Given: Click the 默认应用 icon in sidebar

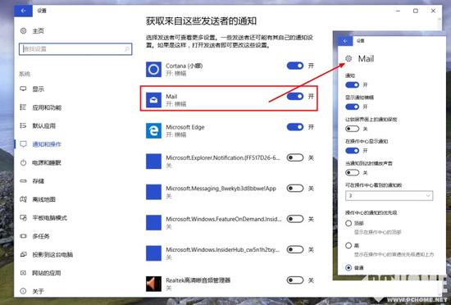Looking at the screenshot, I should [23, 125].
